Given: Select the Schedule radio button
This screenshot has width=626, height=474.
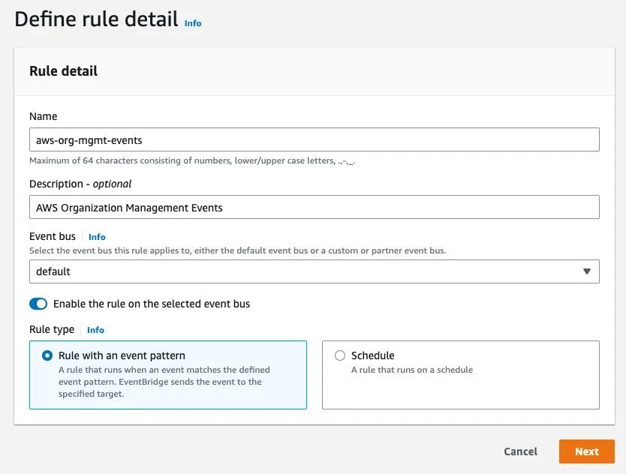Looking at the screenshot, I should [340, 355].
